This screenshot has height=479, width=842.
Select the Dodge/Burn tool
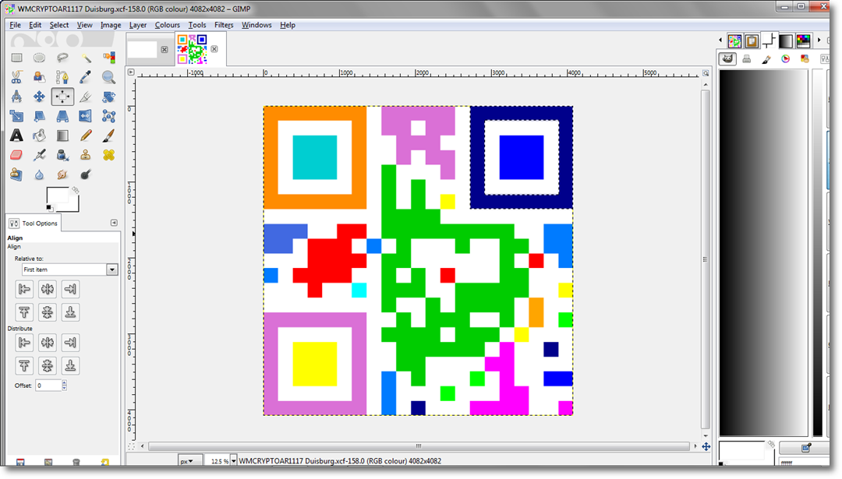coord(86,174)
